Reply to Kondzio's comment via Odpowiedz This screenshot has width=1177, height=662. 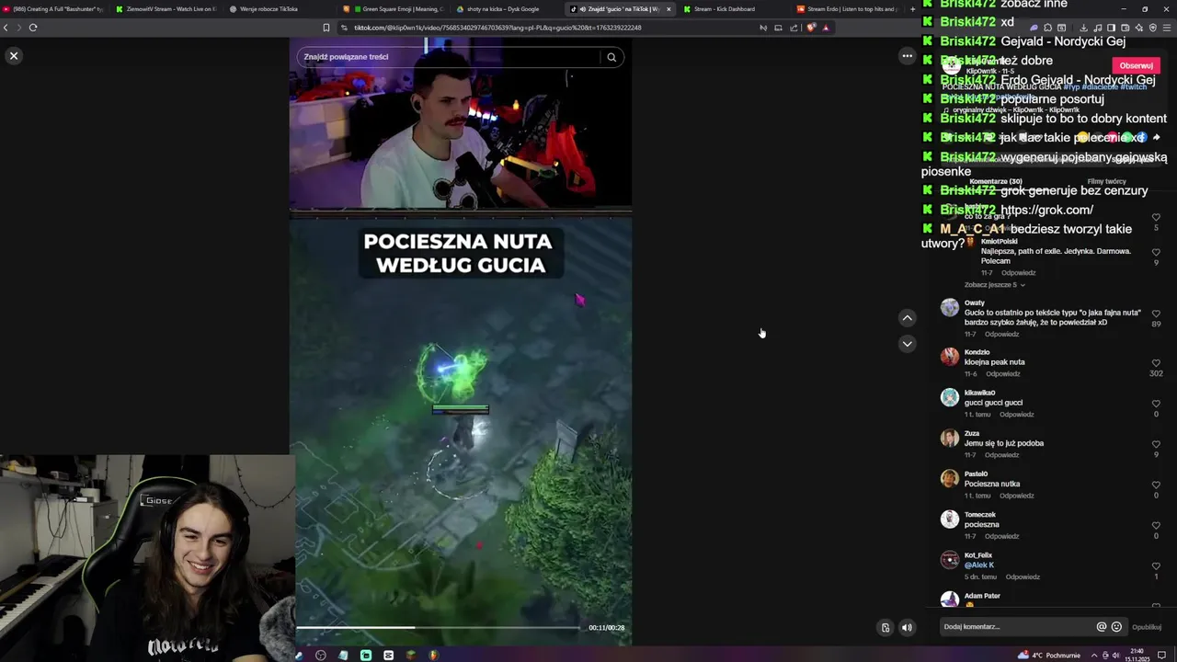coord(1002,374)
